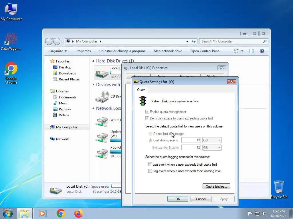Select the WSUST network drive icon
Viewport: 293px width, 219px height.
click(x=102, y=121)
